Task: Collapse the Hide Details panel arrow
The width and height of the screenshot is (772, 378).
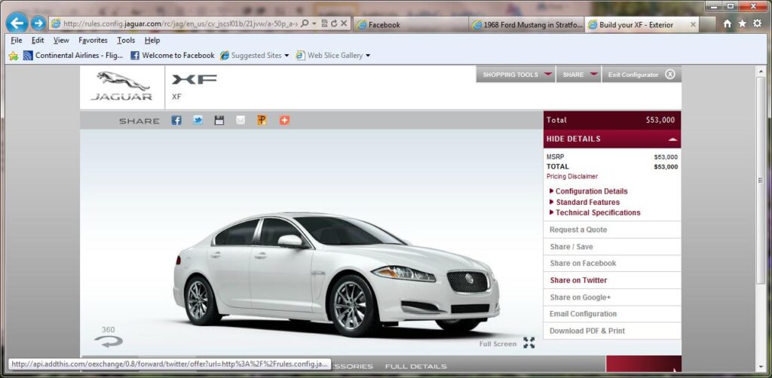Action: pos(672,139)
